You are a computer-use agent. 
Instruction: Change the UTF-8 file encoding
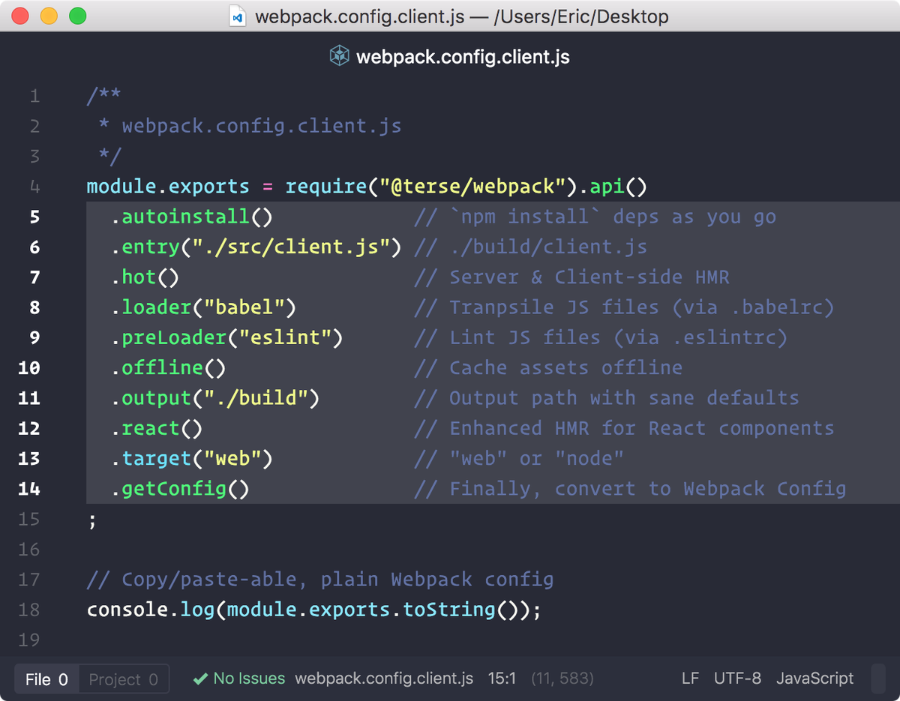tap(737, 679)
